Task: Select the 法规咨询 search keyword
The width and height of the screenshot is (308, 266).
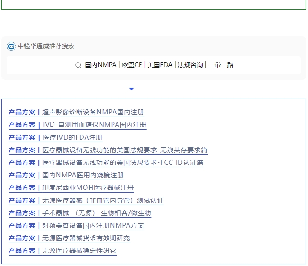Action: point(190,65)
